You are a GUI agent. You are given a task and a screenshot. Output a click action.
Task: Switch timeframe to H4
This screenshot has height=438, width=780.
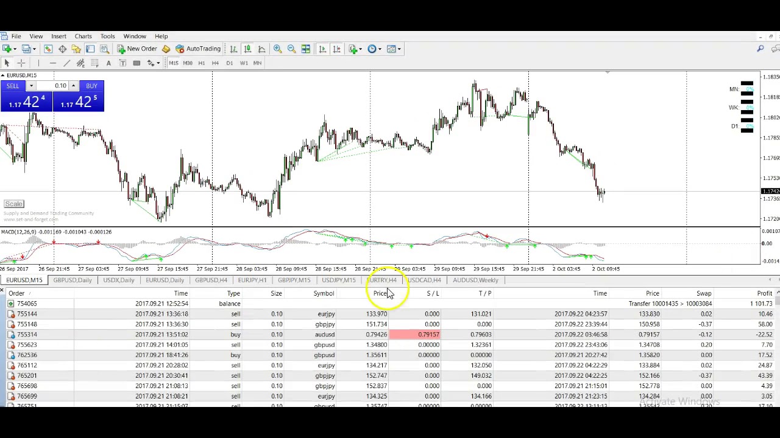coord(215,63)
